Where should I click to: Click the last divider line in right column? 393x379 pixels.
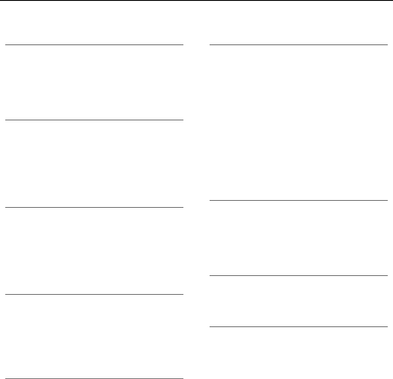point(299,327)
